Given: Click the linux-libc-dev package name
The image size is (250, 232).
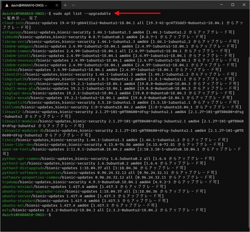Looking at the screenshot, I should (x=18, y=144).
